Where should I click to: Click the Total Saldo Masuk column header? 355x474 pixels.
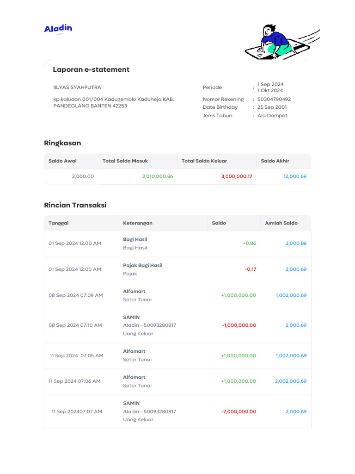tap(125, 161)
